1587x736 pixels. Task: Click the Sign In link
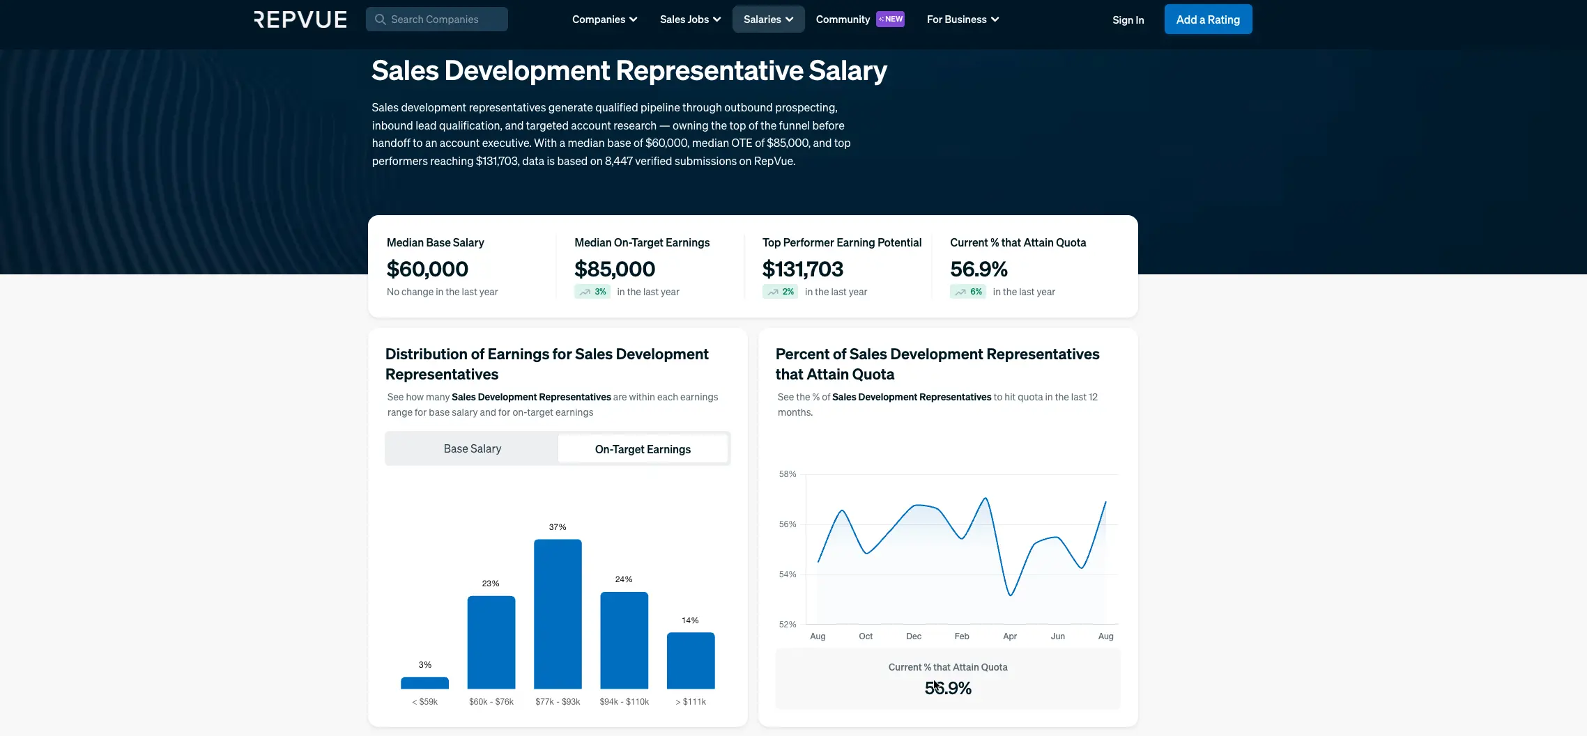[1128, 20]
